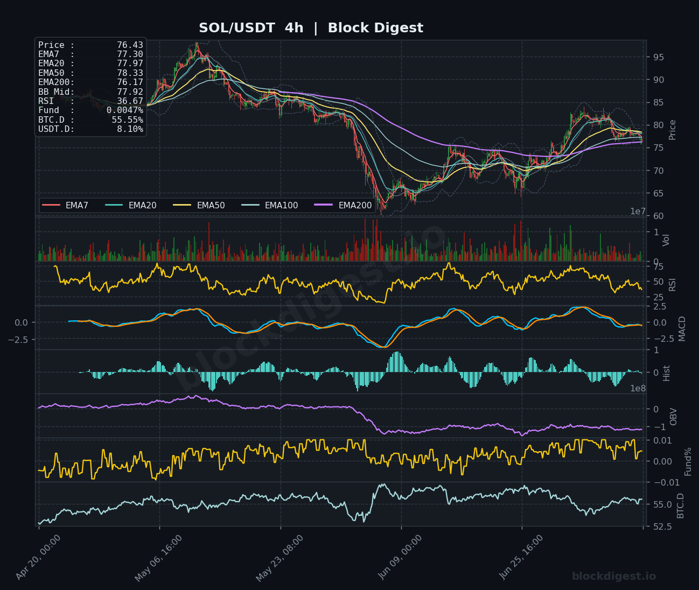Click the yellow EMA50 line swatch in legend

[183, 205]
